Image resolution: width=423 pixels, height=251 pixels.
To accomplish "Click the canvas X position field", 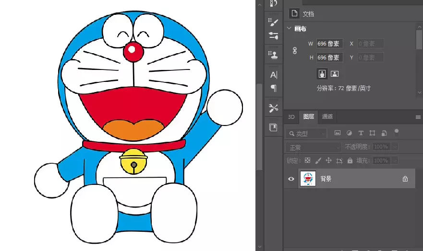I will [370, 44].
